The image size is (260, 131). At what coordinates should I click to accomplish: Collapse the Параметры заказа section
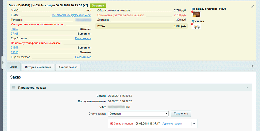[x=247, y=88]
